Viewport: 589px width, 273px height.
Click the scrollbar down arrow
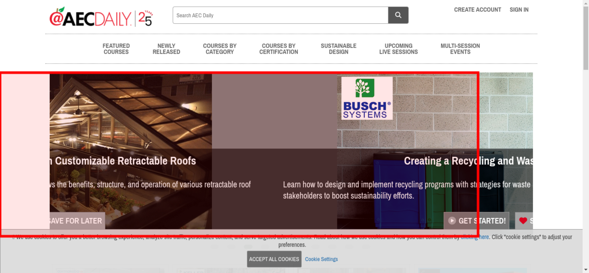click(x=586, y=269)
